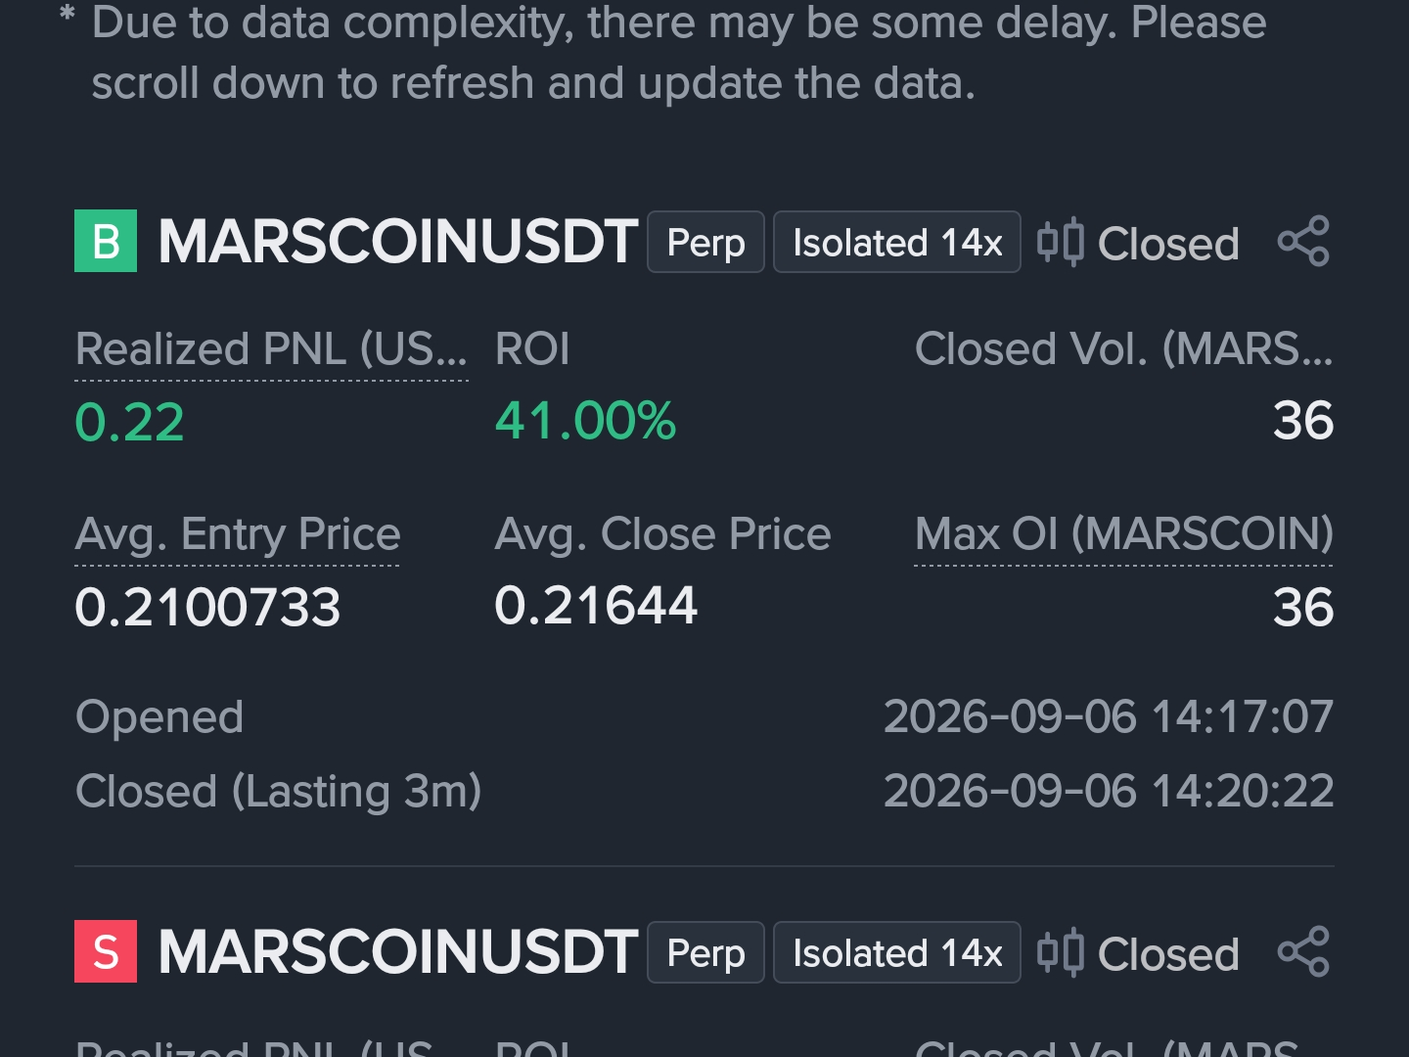Click the green B buy badge

tap(106, 241)
